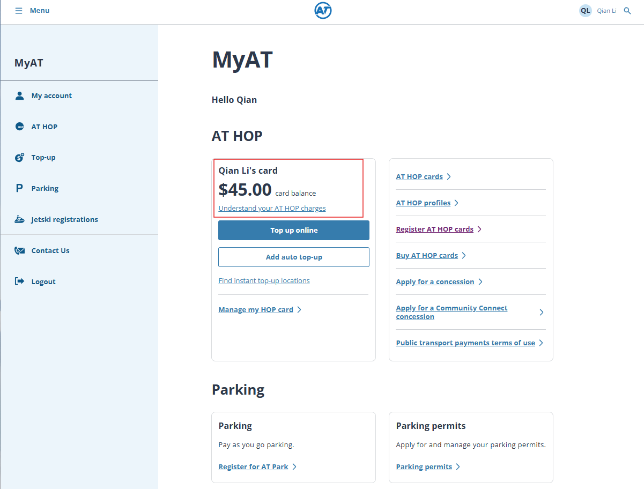Open Buy AT HOP cards link
Viewport: 644px width, 489px height.
(427, 255)
